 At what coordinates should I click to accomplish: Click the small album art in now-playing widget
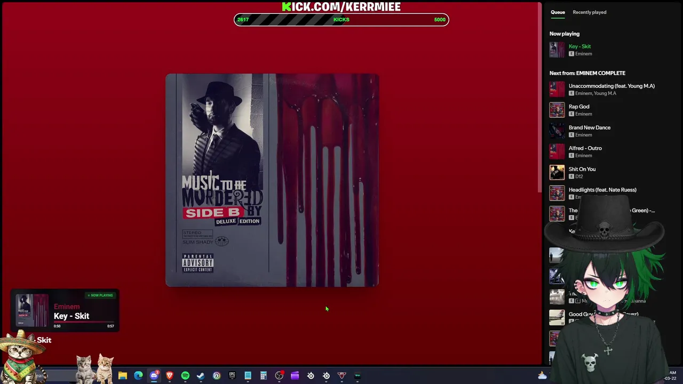[x=31, y=310]
